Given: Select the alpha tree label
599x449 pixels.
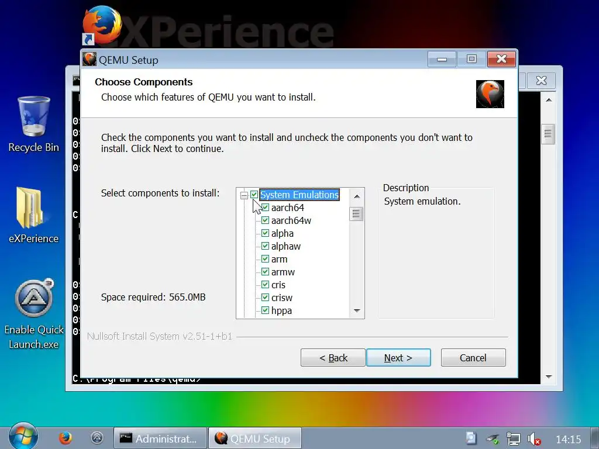Looking at the screenshot, I should point(283,233).
